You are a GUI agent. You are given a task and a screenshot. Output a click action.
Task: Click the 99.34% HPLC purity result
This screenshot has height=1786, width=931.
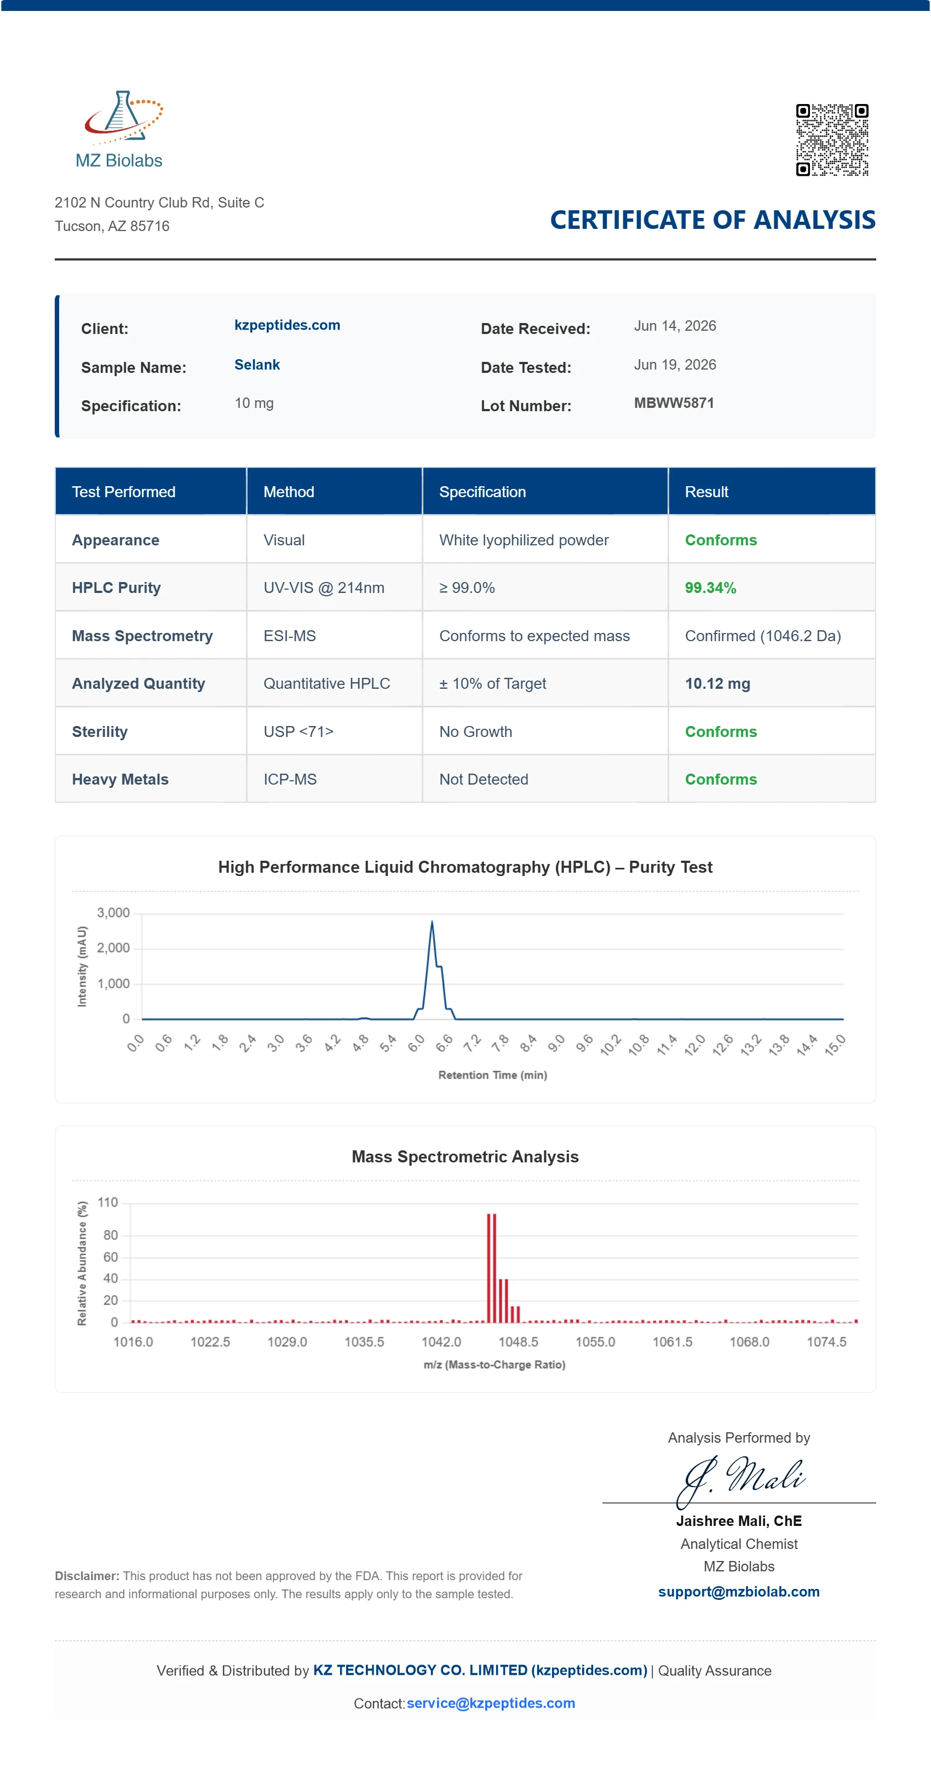click(x=710, y=588)
